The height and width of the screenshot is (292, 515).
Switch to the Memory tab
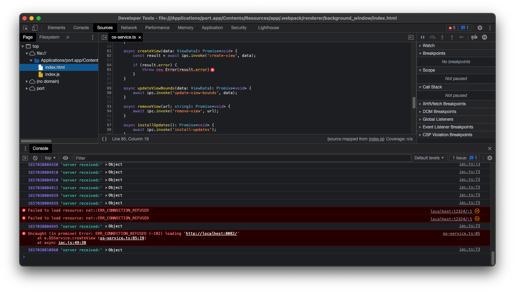[x=185, y=28]
